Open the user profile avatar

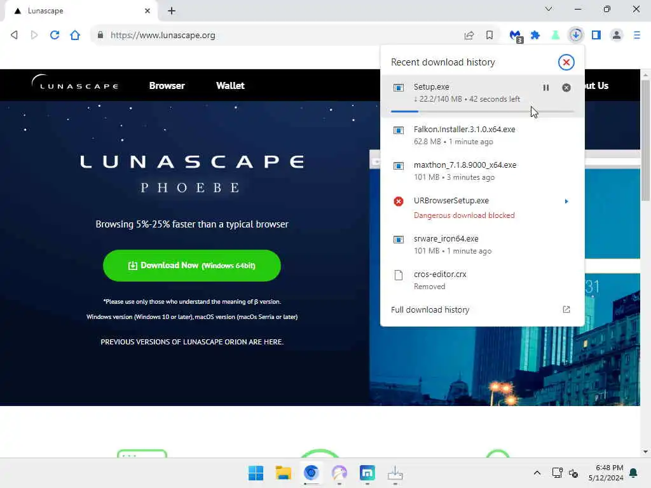point(617,36)
